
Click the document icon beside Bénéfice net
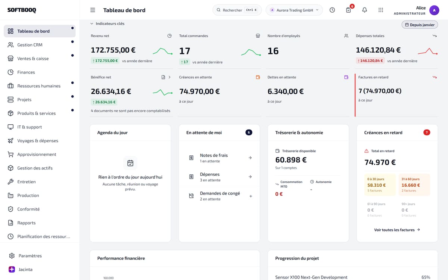(163, 77)
